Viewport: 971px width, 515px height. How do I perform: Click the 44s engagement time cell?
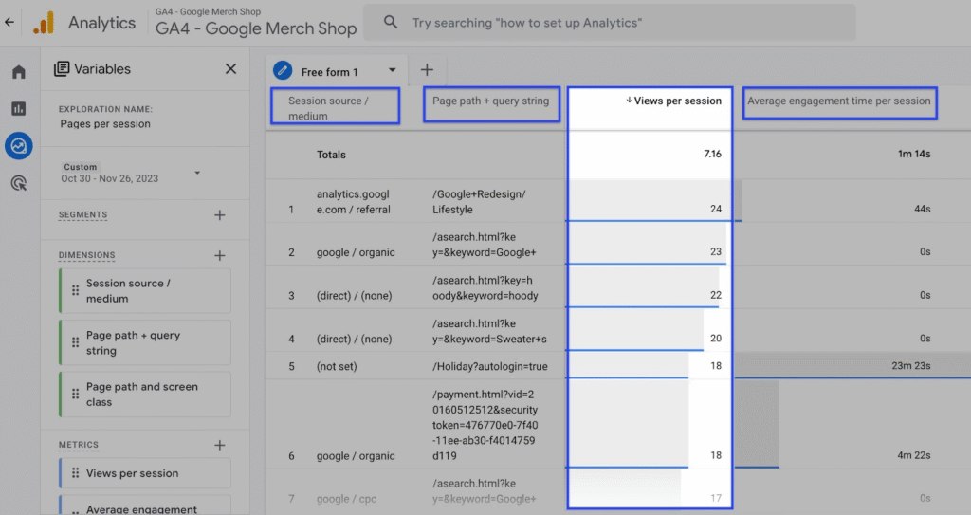pyautogui.click(x=922, y=209)
